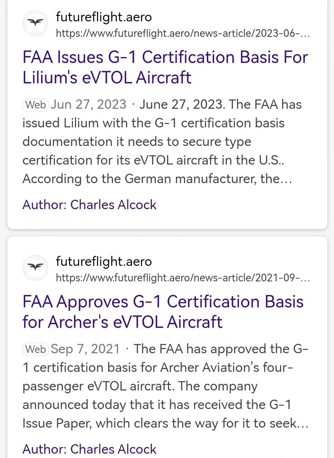334x458 pixels.
Task: Open the Lilium eVTOL G-1 Certification headline
Action: (165, 67)
